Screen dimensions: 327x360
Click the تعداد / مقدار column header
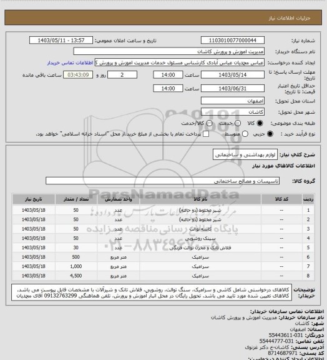(x=76, y=199)
